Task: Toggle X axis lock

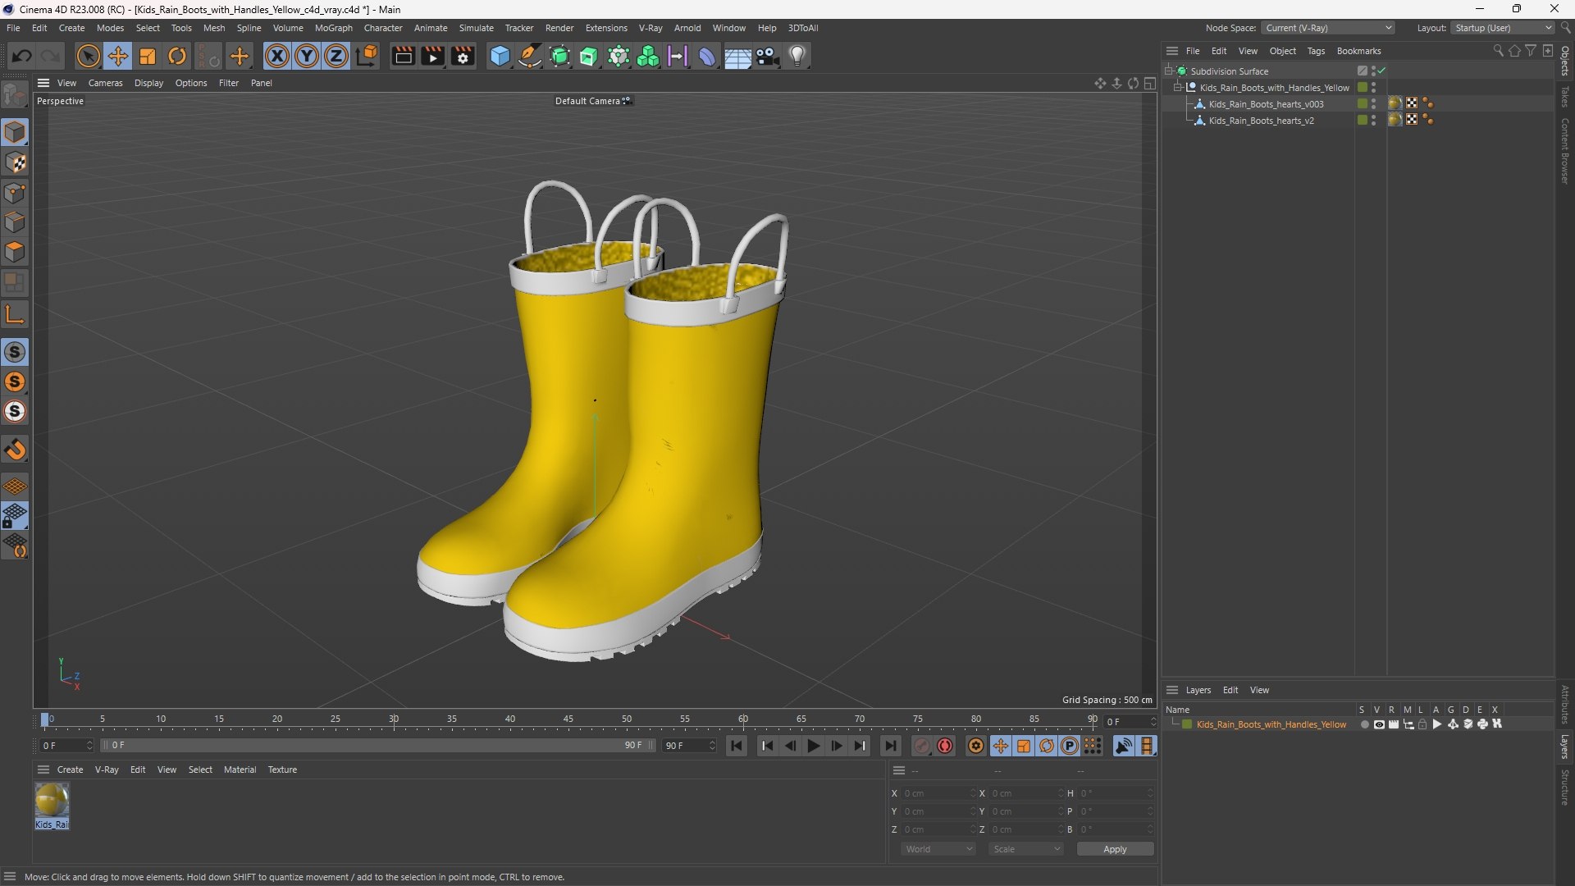Action: [277, 56]
